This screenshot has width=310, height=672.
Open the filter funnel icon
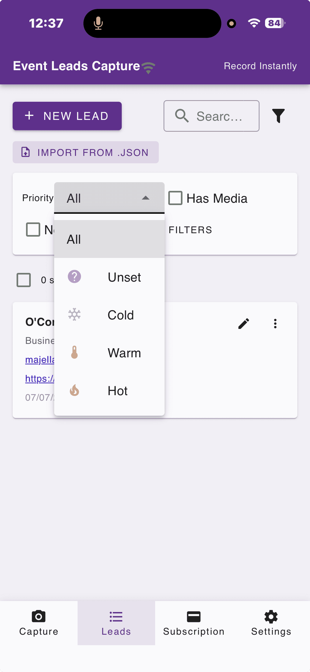[x=278, y=116]
